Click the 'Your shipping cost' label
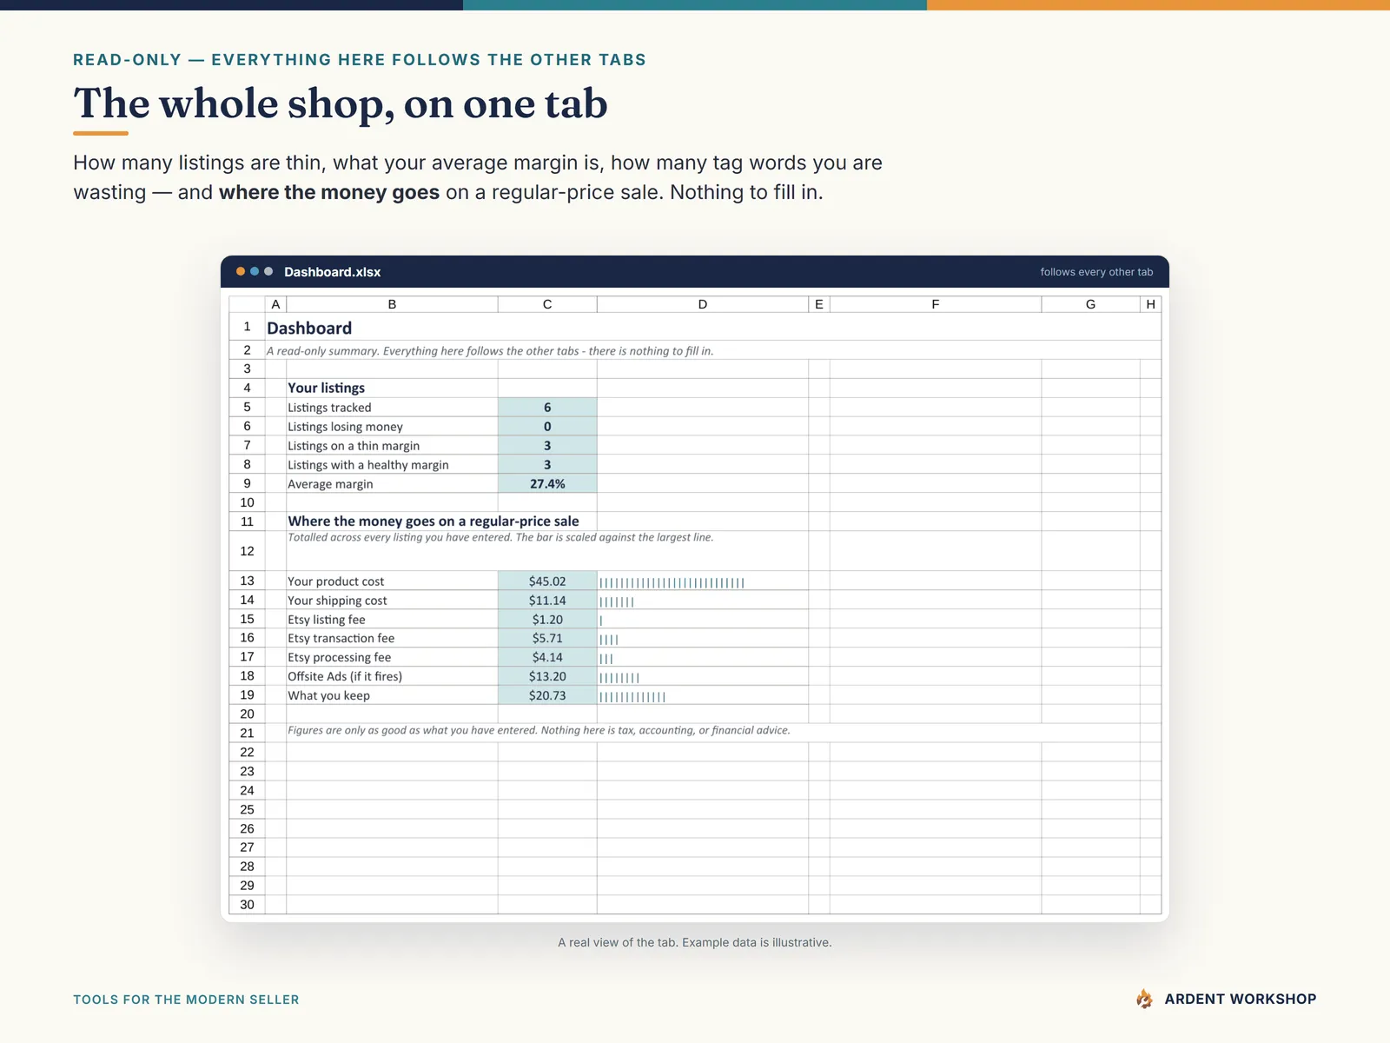The width and height of the screenshot is (1390, 1043). coord(337,601)
